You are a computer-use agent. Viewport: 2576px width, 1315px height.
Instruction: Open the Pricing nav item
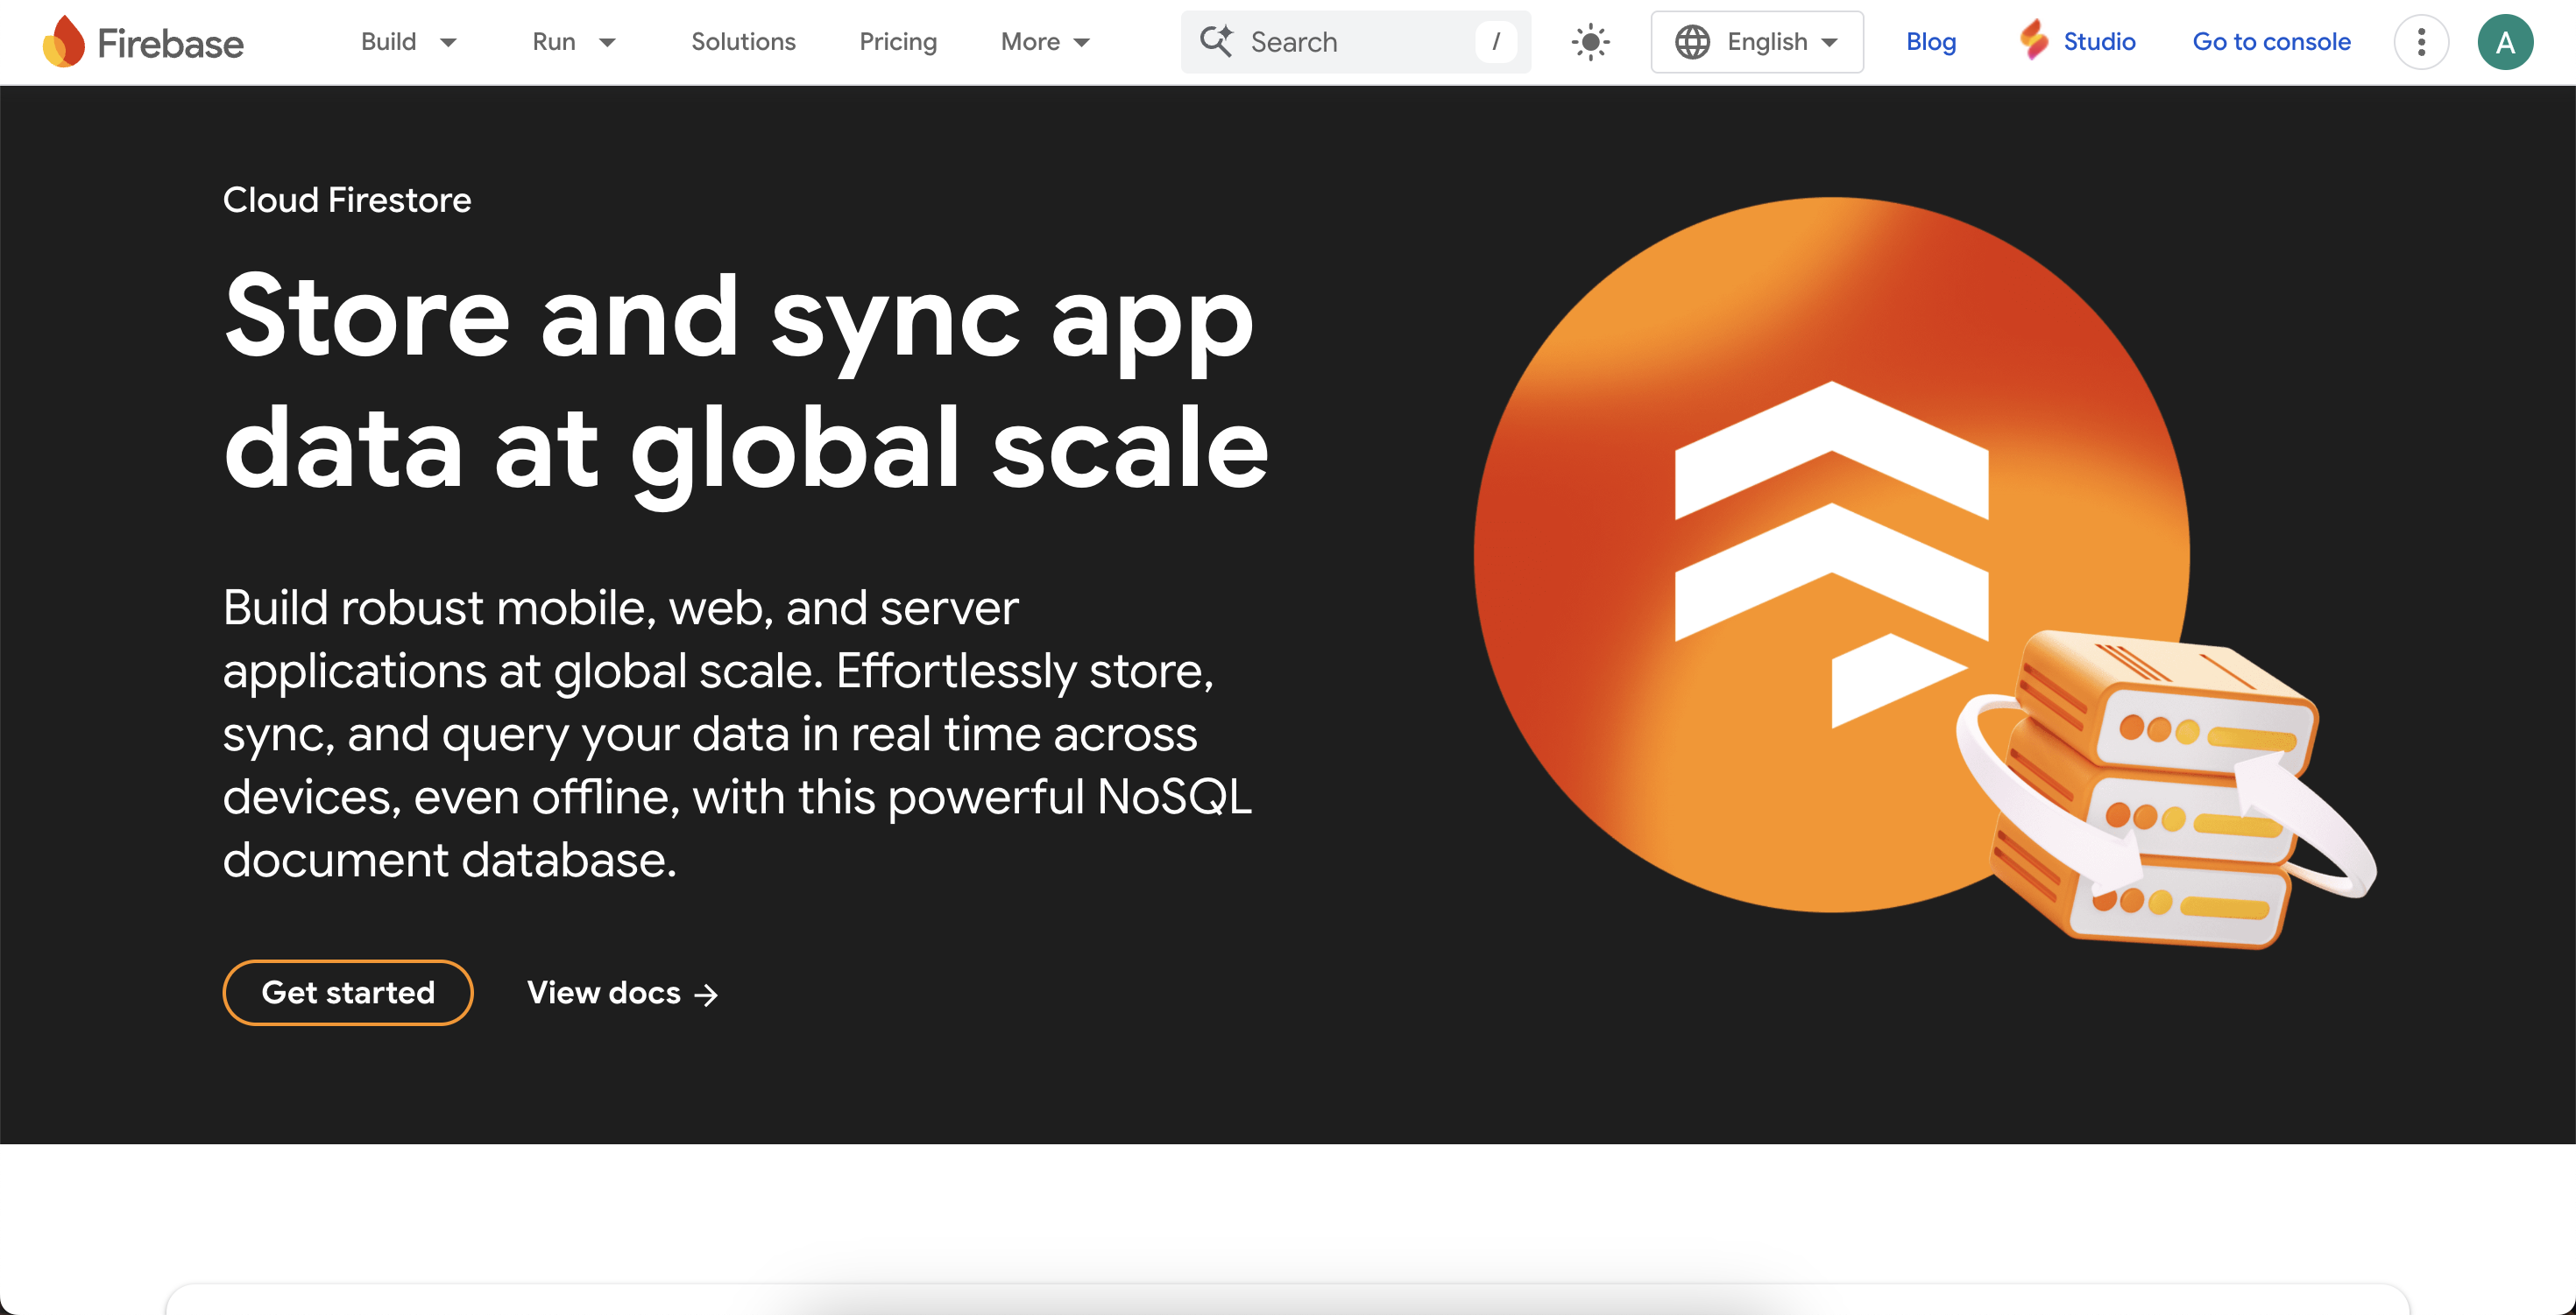click(x=898, y=42)
